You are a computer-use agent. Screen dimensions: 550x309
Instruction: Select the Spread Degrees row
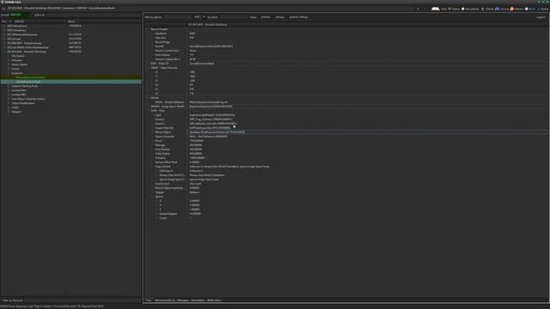345,214
